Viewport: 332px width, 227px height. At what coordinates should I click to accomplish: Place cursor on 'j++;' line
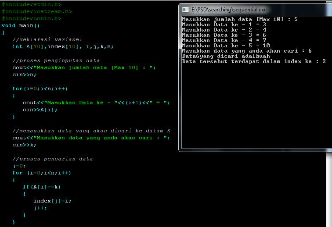click(40, 208)
